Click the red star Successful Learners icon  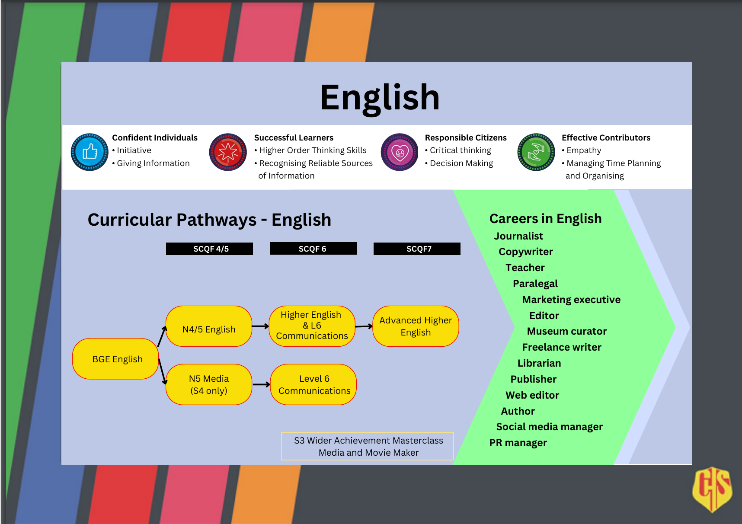tap(228, 152)
